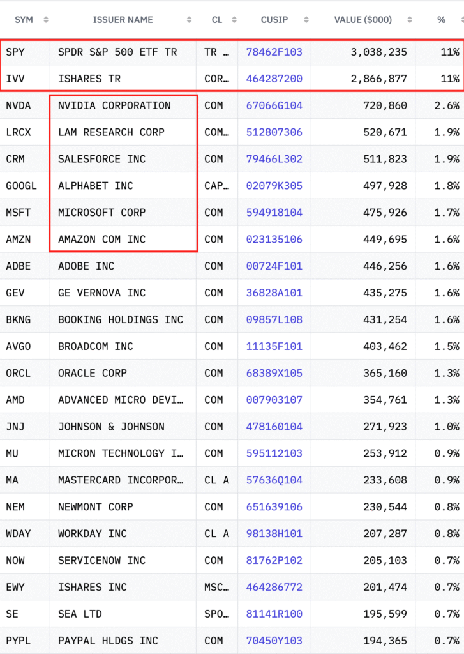Select the truncated MICRON TECHNOLOGY issuer cell
The width and height of the screenshot is (464, 654).
pyautogui.click(x=120, y=453)
